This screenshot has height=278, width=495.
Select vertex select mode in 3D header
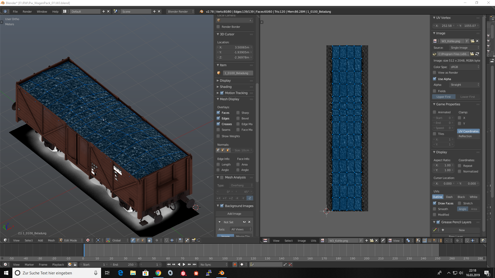coord(133,240)
